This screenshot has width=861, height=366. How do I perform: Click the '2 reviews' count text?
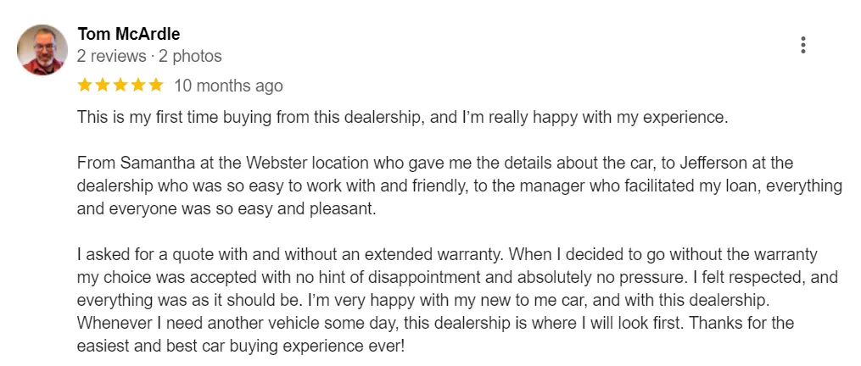coord(112,57)
